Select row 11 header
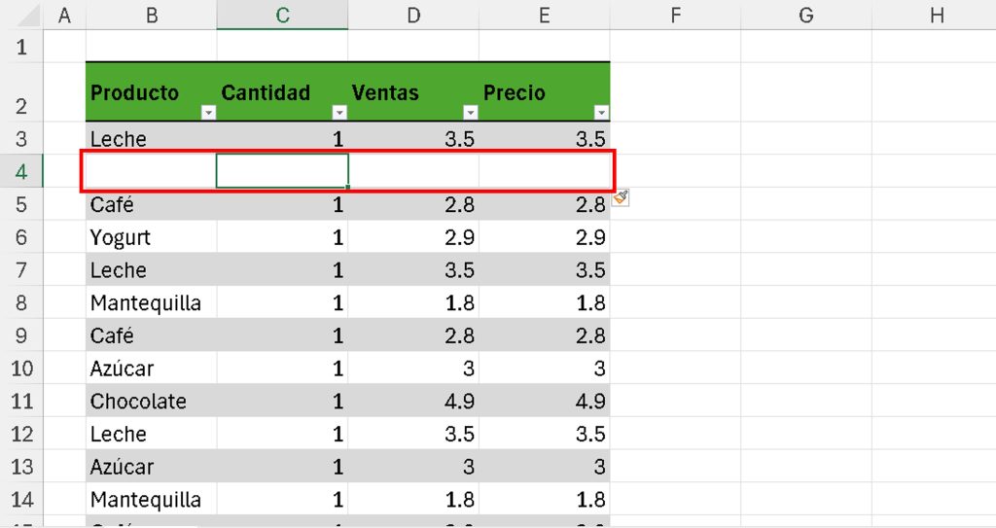This screenshot has width=996, height=528. (x=21, y=401)
